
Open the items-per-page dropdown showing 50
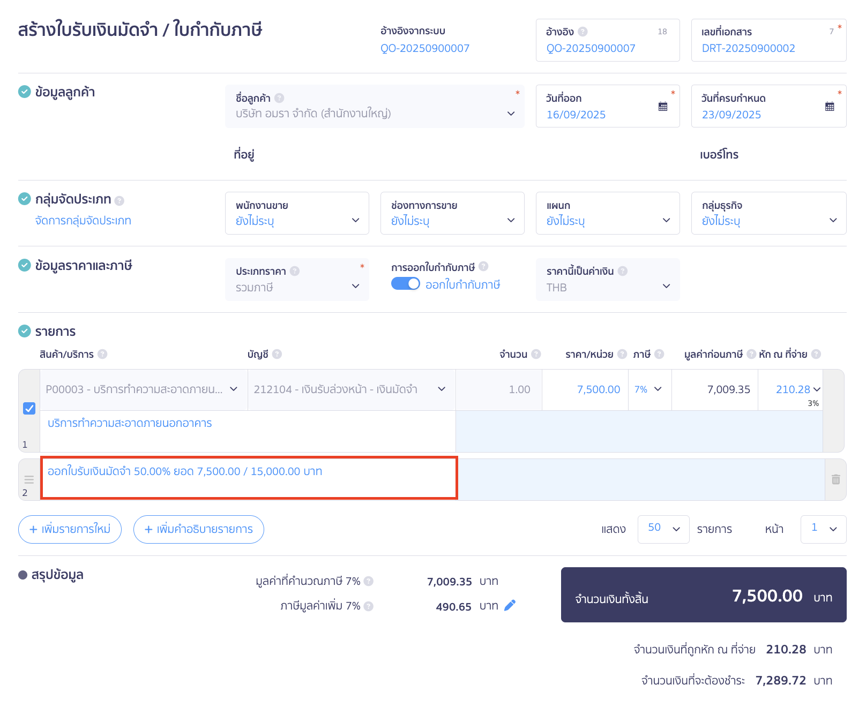pyautogui.click(x=663, y=529)
